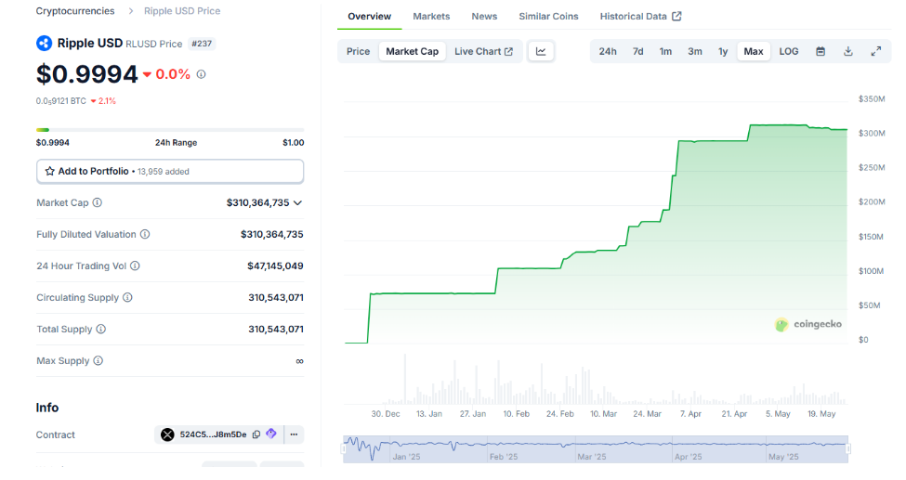Image resolution: width=906 pixels, height=480 pixels.
Task: Click external link icon beside Historical Data
Action: click(676, 16)
